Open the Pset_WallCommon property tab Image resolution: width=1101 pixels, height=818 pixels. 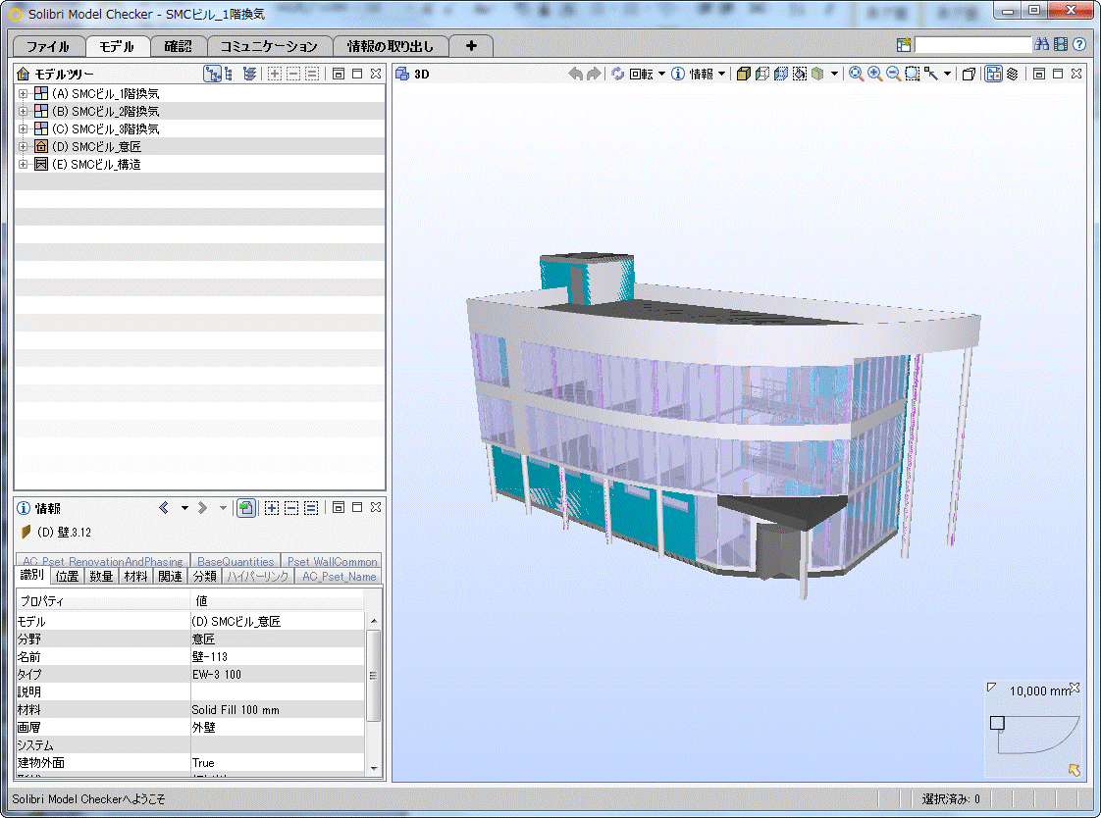[x=332, y=561]
